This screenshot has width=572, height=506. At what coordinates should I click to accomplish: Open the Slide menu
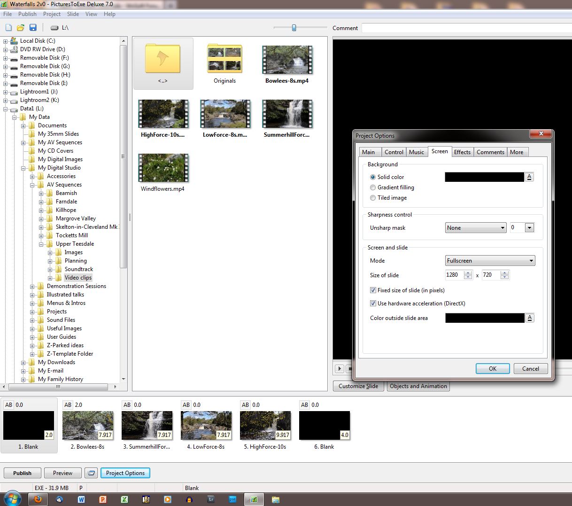click(x=73, y=14)
